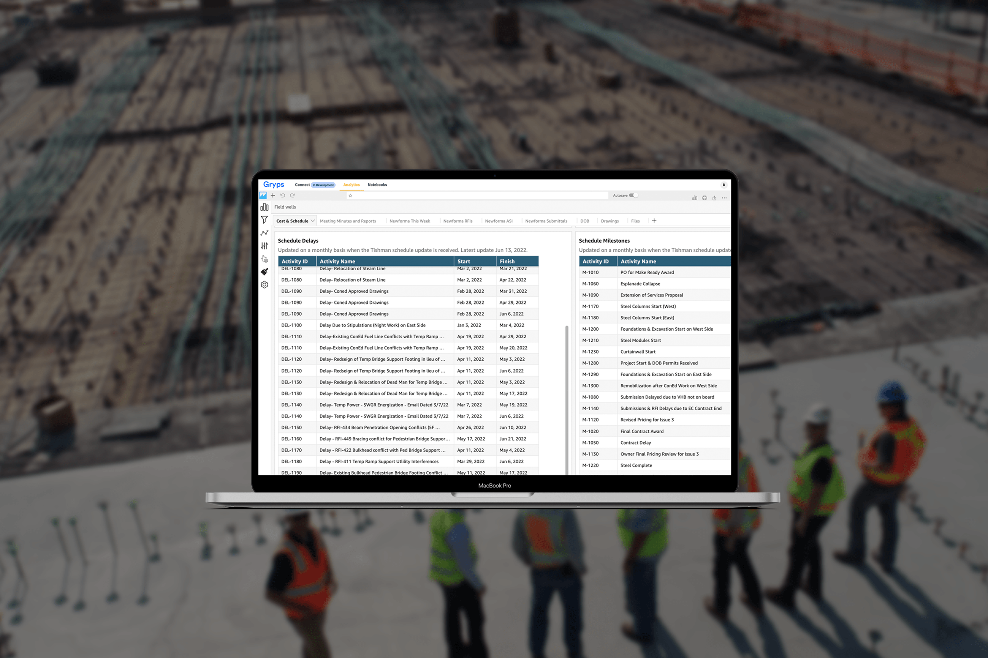Click the Share export icon
Viewport: 988px width, 658px height.
tap(714, 198)
